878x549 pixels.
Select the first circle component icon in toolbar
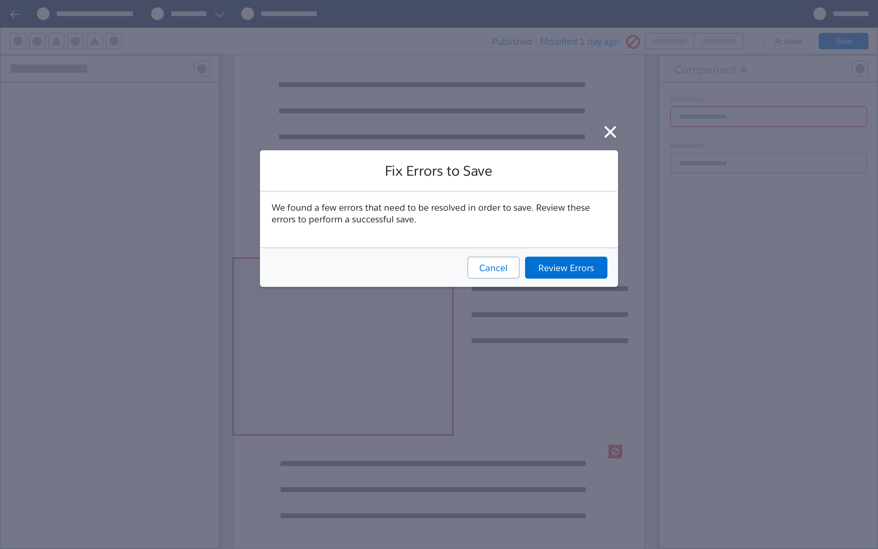[17, 41]
